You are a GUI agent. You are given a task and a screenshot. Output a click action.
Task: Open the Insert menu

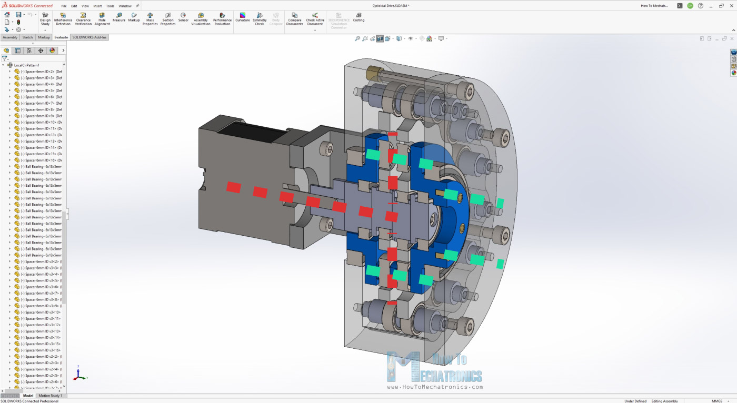97,6
